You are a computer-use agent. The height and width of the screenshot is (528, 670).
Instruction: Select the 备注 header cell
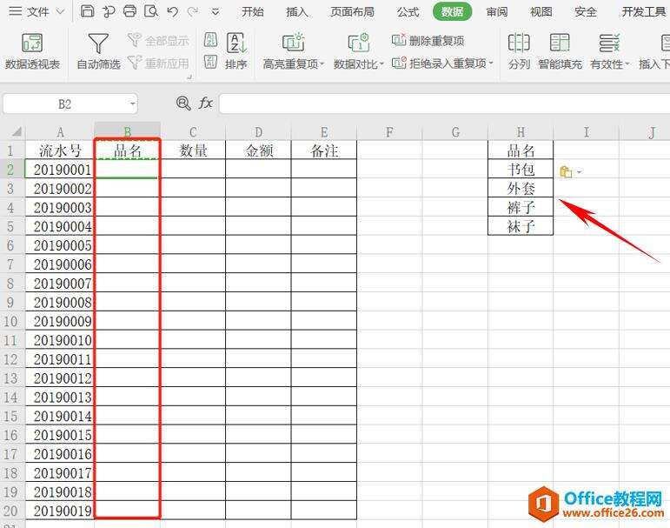pyautogui.click(x=324, y=150)
